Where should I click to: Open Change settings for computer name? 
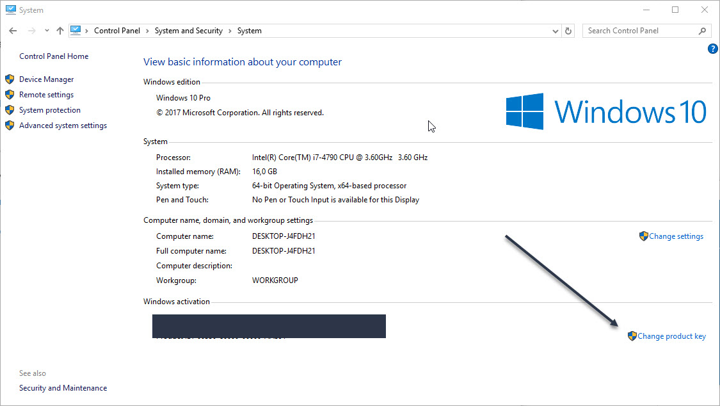click(676, 236)
